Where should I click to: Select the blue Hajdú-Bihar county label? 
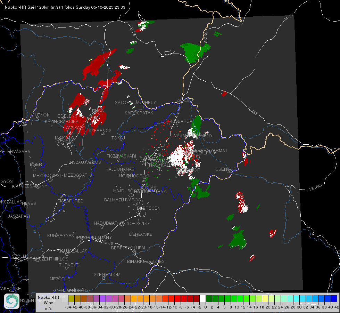pyautogui.click(x=87, y=220)
